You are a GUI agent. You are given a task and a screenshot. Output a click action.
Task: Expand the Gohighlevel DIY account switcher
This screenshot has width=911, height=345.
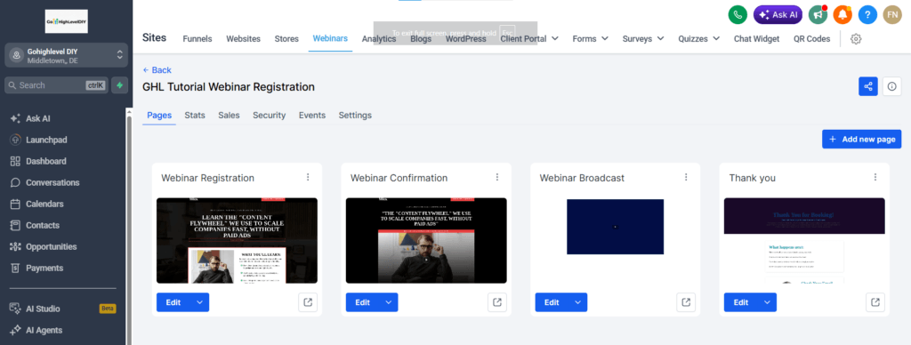point(66,55)
